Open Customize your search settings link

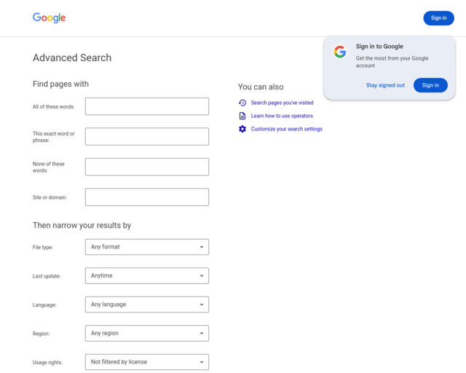(x=286, y=129)
